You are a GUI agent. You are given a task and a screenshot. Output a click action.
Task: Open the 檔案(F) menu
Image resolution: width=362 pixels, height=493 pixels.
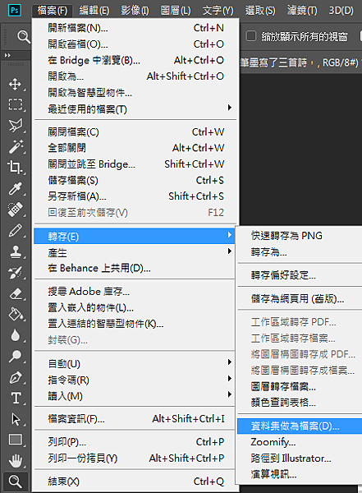(53, 11)
